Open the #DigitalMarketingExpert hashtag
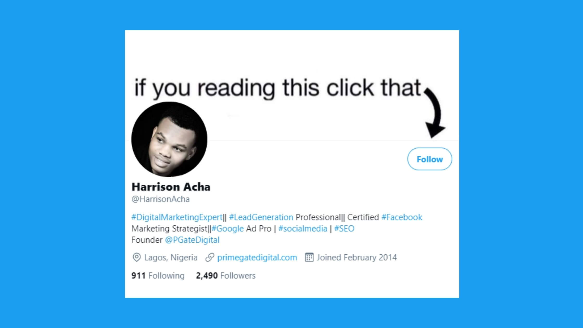The height and width of the screenshot is (328, 583). click(x=177, y=217)
